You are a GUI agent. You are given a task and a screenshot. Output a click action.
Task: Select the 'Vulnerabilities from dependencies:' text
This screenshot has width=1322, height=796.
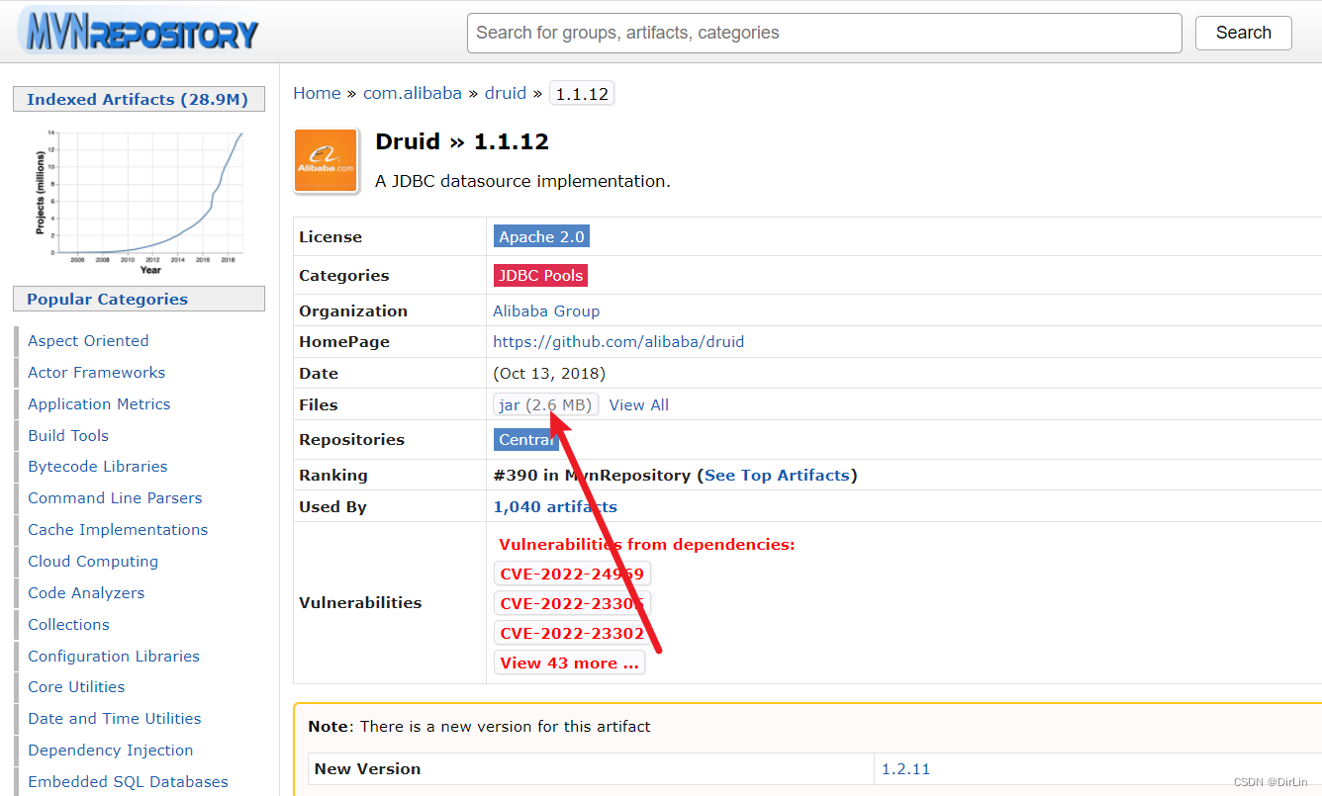tap(647, 544)
